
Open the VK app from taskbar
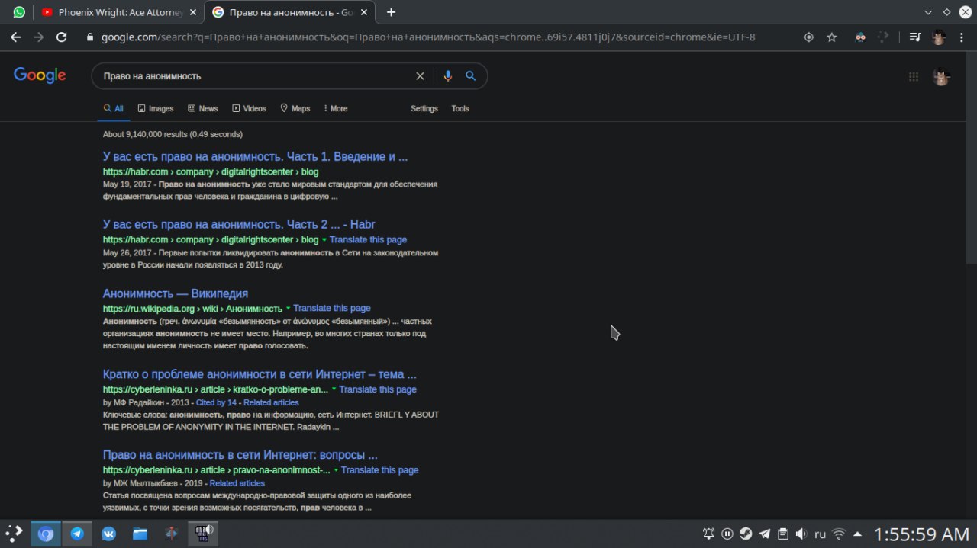pos(108,534)
